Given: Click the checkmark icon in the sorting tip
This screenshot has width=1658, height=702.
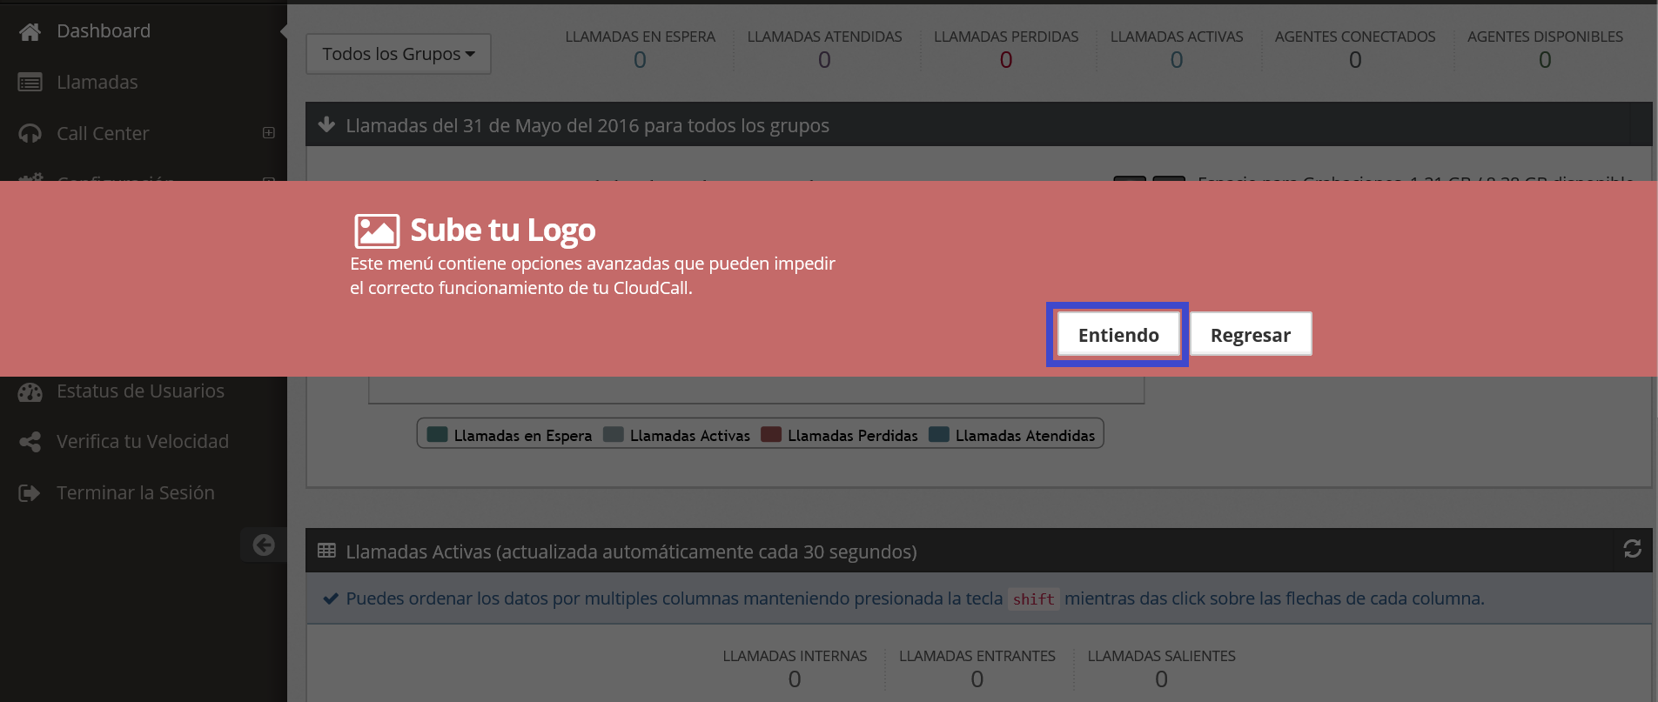Looking at the screenshot, I should pyautogui.click(x=331, y=598).
